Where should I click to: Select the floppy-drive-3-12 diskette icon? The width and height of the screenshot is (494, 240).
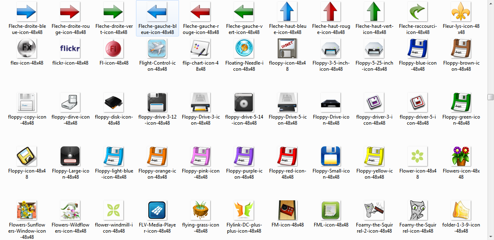click(157, 102)
